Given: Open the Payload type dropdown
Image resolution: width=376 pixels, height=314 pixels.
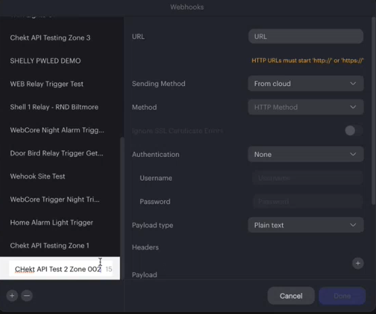Looking at the screenshot, I should (x=306, y=225).
